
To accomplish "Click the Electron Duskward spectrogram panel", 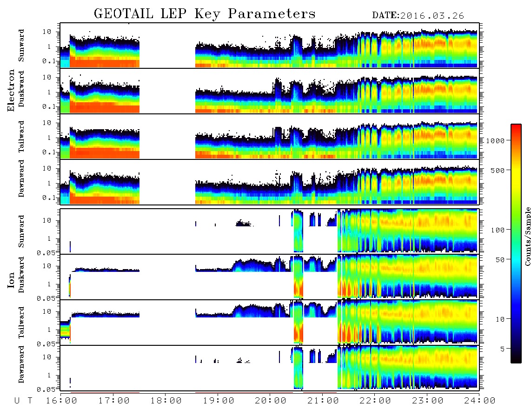I will [x=270, y=91].
